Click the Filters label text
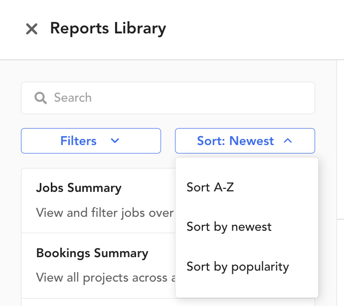 point(79,141)
